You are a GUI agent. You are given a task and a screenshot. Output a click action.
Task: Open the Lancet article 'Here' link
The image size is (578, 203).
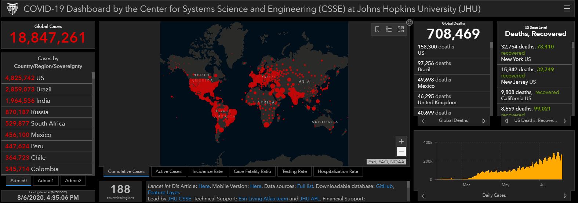[204, 186]
